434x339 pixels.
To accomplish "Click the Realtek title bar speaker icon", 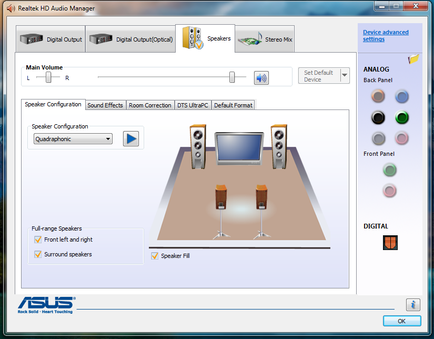I will [x=11, y=8].
